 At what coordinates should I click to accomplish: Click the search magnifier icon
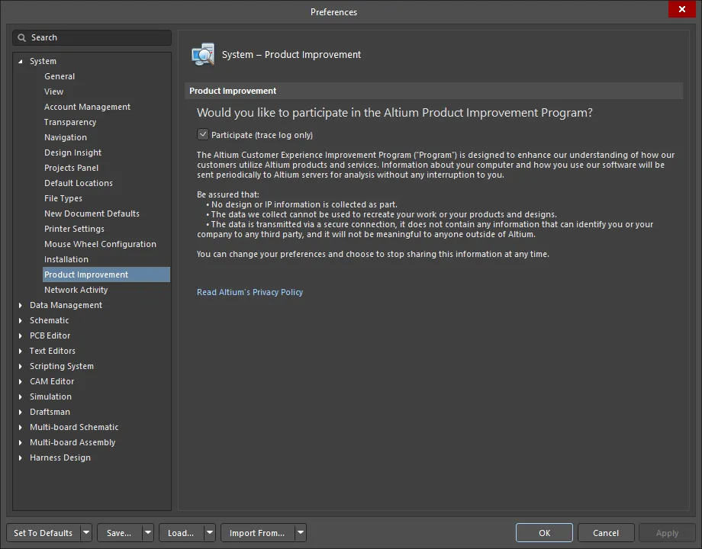click(x=21, y=37)
